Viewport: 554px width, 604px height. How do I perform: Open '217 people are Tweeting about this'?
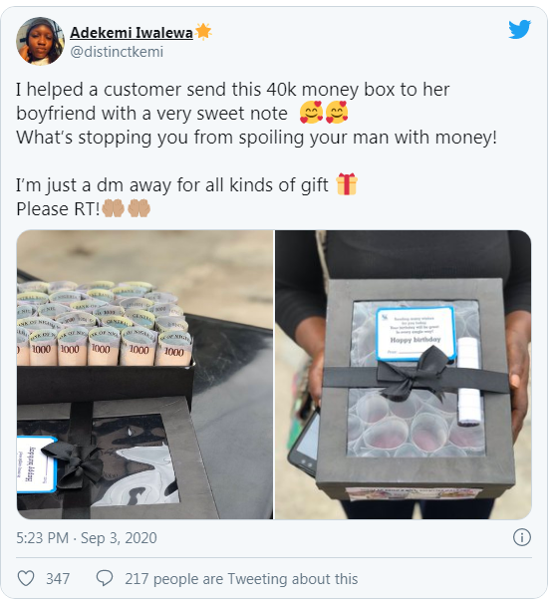[x=241, y=579]
